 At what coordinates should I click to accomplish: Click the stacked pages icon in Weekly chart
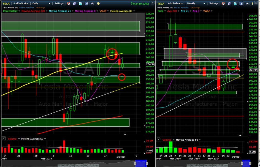click(229, 4)
